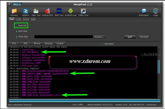
Task: Open the DataPro tool
Action: tap(25, 12)
